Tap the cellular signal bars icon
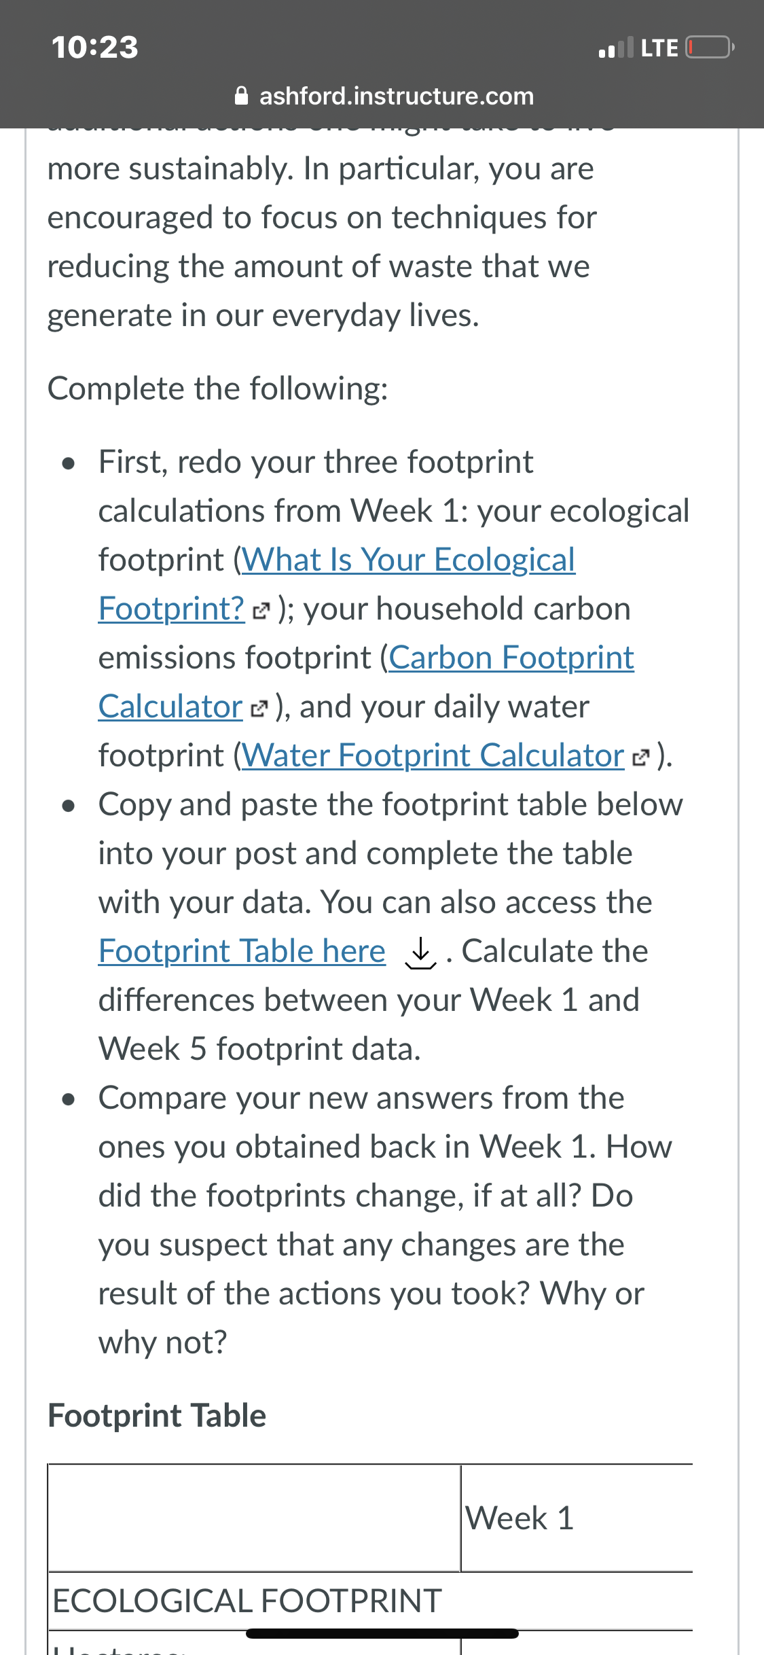Image resolution: width=764 pixels, height=1655 pixels. point(616,48)
